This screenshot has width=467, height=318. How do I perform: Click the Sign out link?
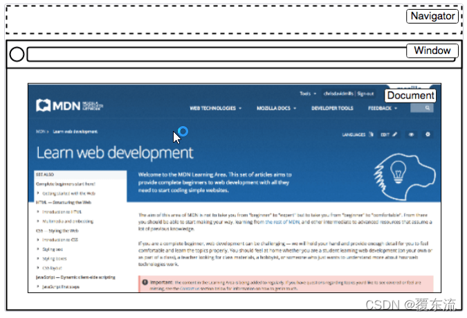(x=365, y=94)
